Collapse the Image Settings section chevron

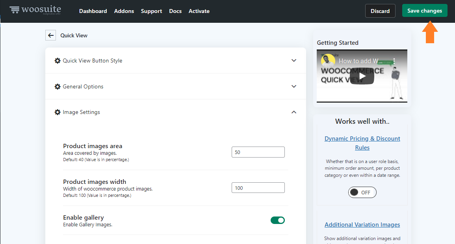click(x=293, y=112)
